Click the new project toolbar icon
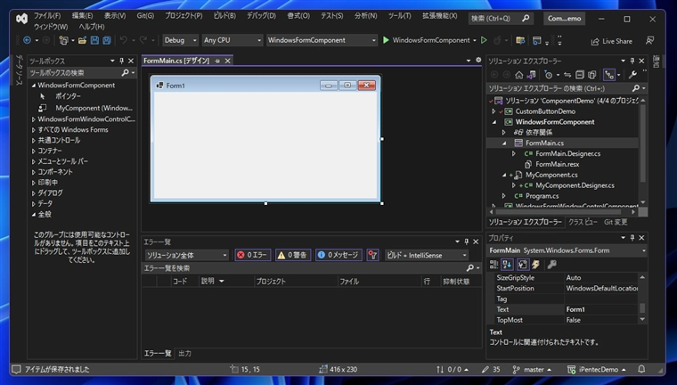Viewport: 677px width, 385px height. 63,40
